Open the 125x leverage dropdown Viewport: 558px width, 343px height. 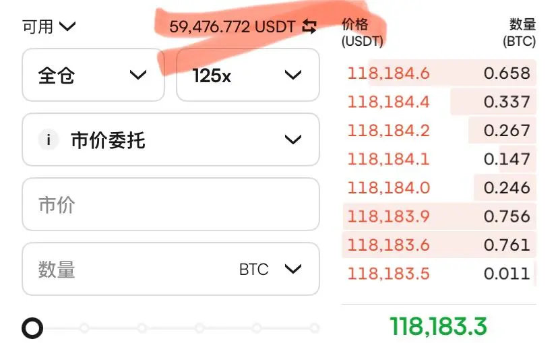248,75
